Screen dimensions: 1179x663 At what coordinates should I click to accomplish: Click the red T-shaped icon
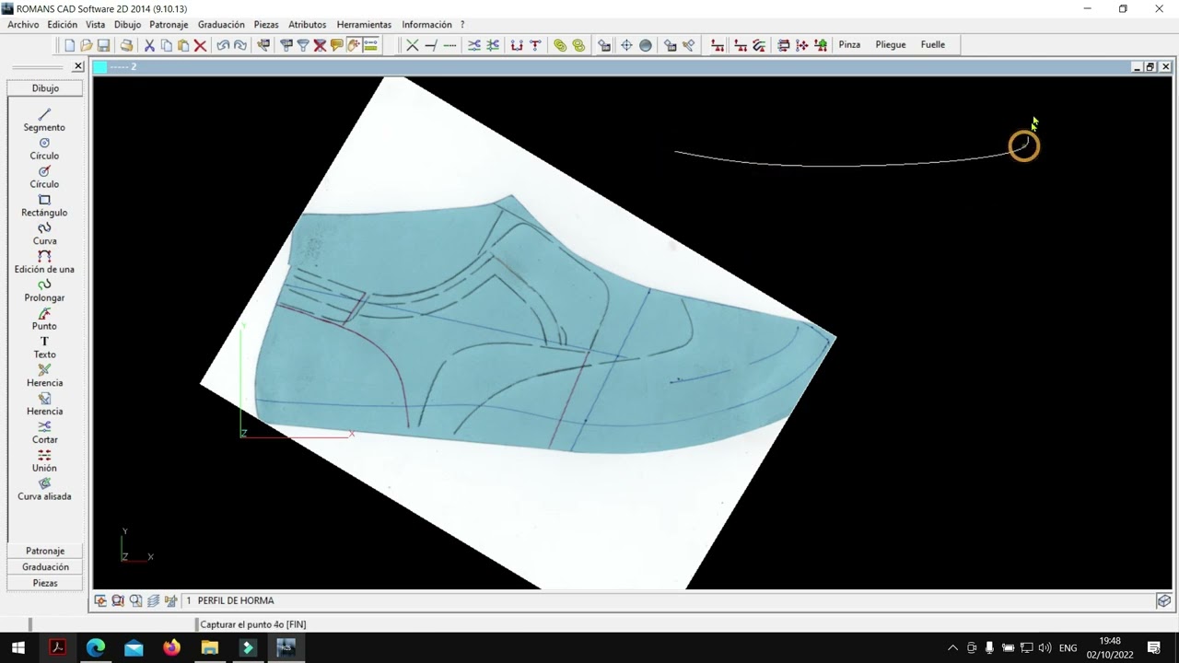[x=535, y=45]
